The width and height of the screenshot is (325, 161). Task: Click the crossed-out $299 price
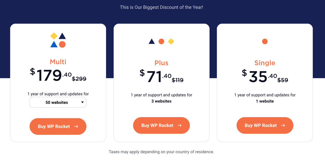click(x=80, y=79)
